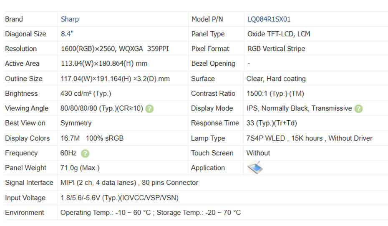This screenshot has height=226, width=388.
Task: Click the help icon beside Viewing Angle value
Action: point(150,109)
